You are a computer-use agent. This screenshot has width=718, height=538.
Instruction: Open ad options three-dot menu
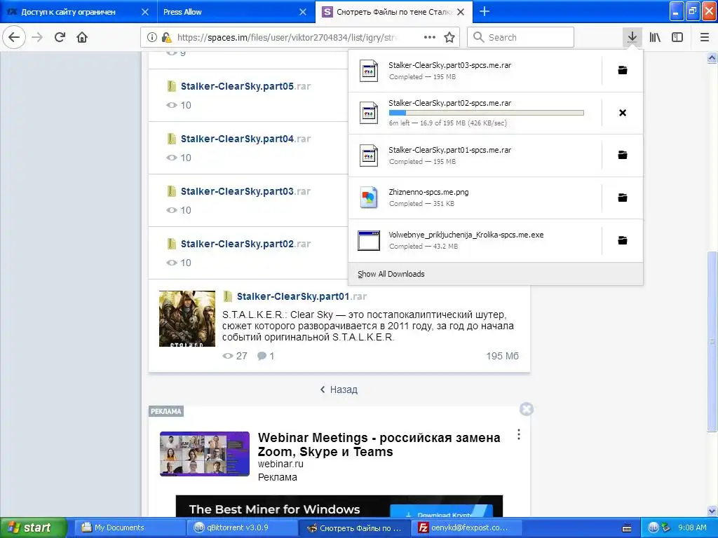click(518, 434)
